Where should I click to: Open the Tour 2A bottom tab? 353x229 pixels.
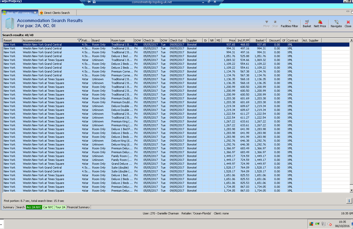[60, 207]
